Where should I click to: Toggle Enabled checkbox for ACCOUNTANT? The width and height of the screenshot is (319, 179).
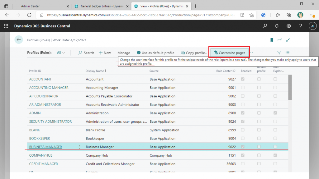pos(243,79)
